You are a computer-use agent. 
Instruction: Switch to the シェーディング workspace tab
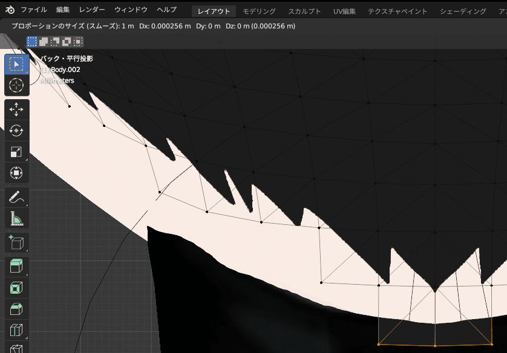coord(463,11)
